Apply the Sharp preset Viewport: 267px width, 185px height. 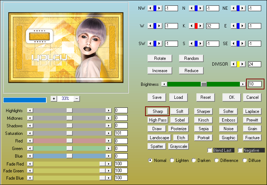[157, 111]
